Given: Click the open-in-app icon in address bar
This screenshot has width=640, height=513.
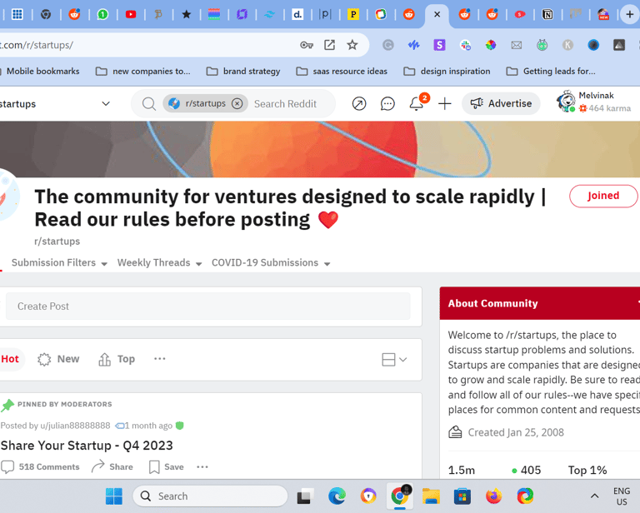Looking at the screenshot, I should pos(329,45).
